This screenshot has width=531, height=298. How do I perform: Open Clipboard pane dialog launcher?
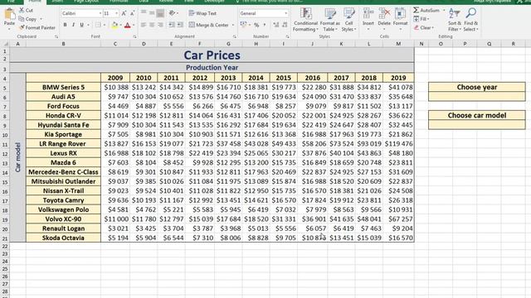[56, 36]
